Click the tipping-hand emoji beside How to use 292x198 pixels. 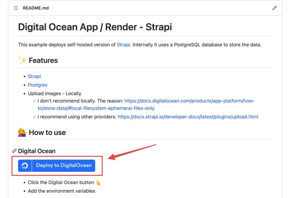point(22,132)
